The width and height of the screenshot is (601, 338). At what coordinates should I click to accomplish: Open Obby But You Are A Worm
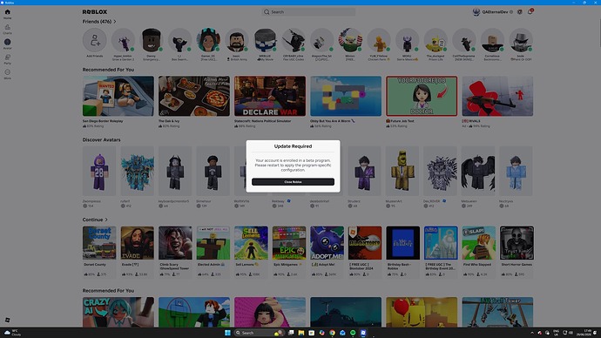tap(346, 96)
